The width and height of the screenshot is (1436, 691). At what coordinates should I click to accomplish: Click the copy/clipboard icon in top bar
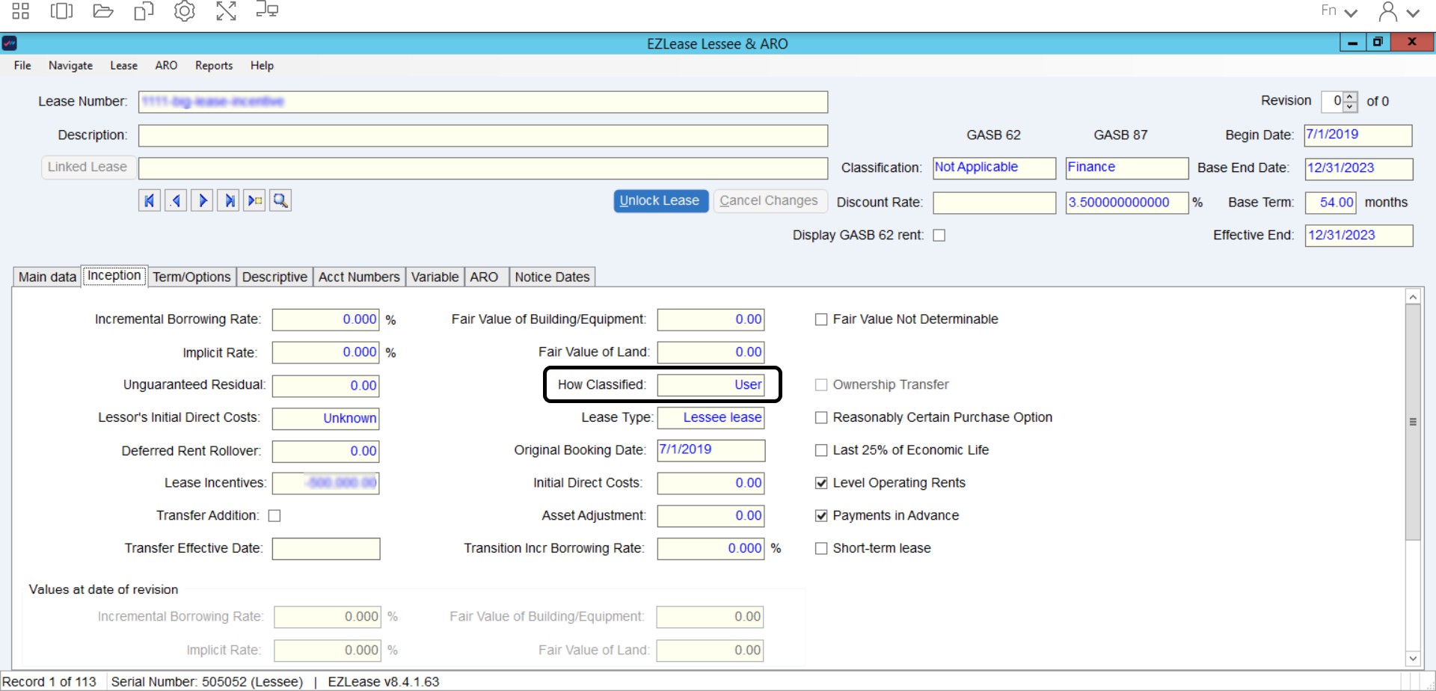pos(144,11)
